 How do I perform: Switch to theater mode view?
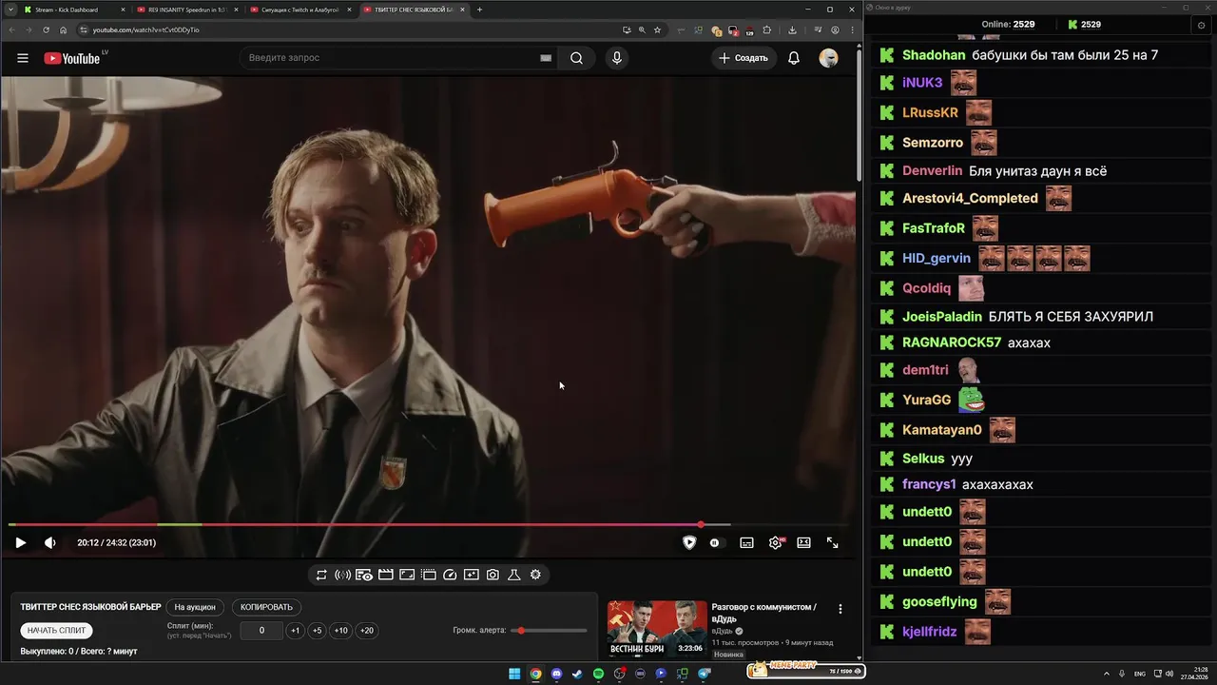[x=804, y=542]
